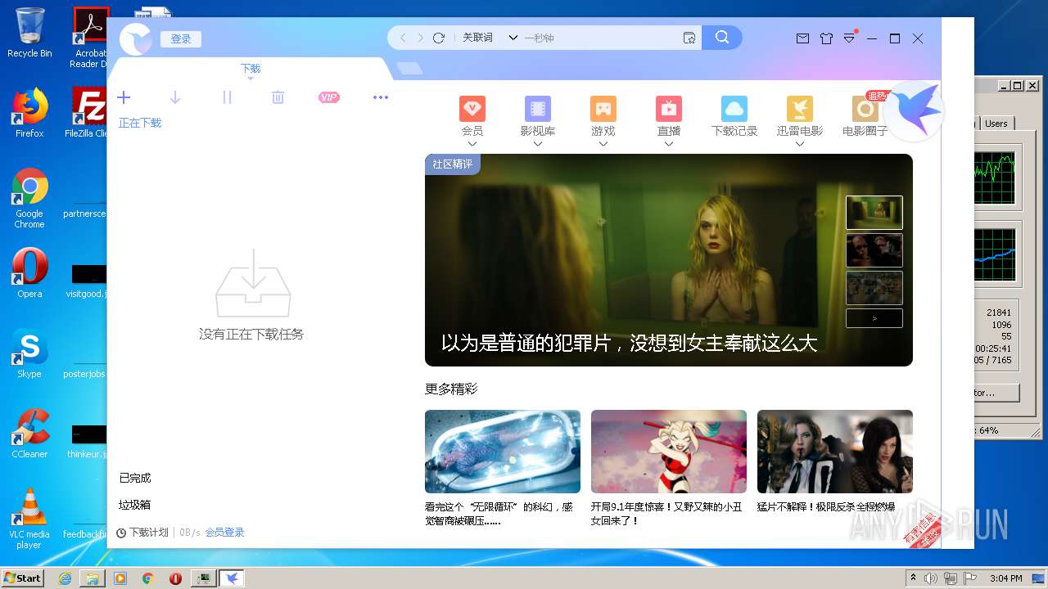Open CCleaner desktop shortcut
Image resolution: width=1048 pixels, height=589 pixels.
point(29,434)
